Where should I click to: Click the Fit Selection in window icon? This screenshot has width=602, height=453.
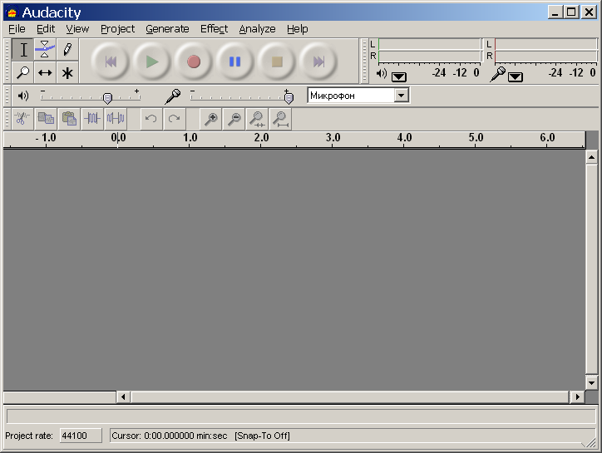257,119
